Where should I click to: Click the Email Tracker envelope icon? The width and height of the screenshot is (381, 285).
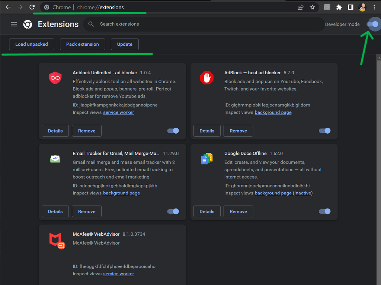pyautogui.click(x=55, y=159)
